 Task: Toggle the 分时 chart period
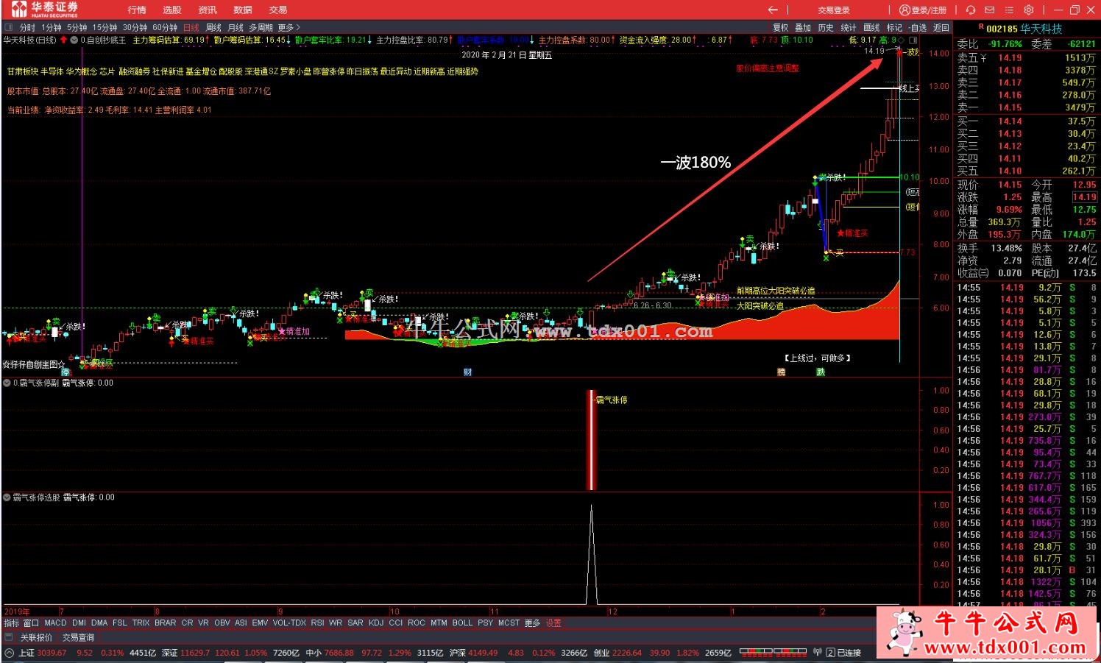click(27, 27)
